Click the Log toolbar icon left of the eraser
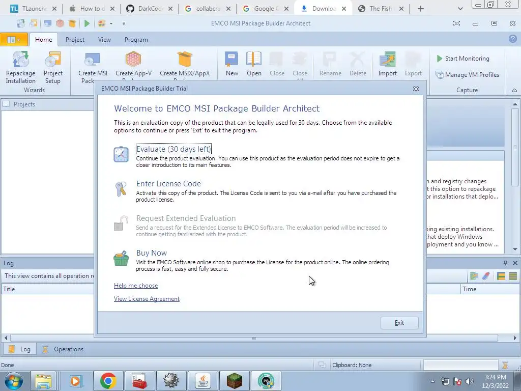This screenshot has height=391, width=521. tap(474, 276)
